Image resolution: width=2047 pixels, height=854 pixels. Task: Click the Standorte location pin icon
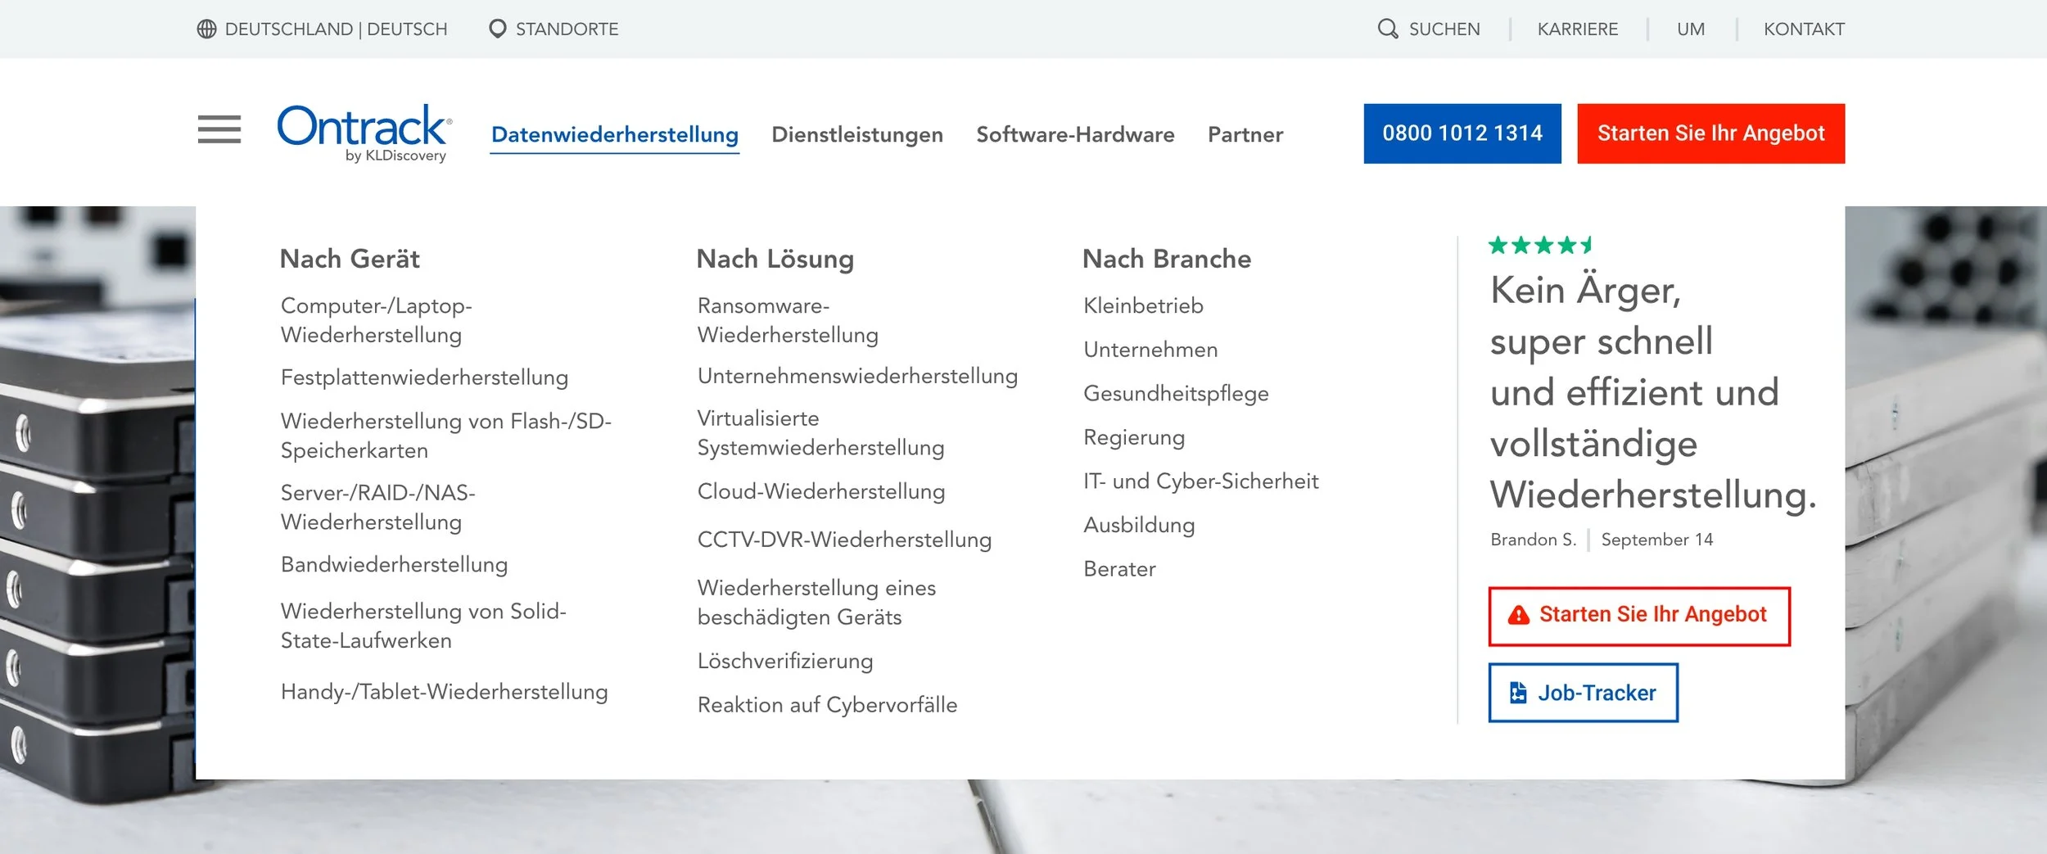(x=497, y=29)
